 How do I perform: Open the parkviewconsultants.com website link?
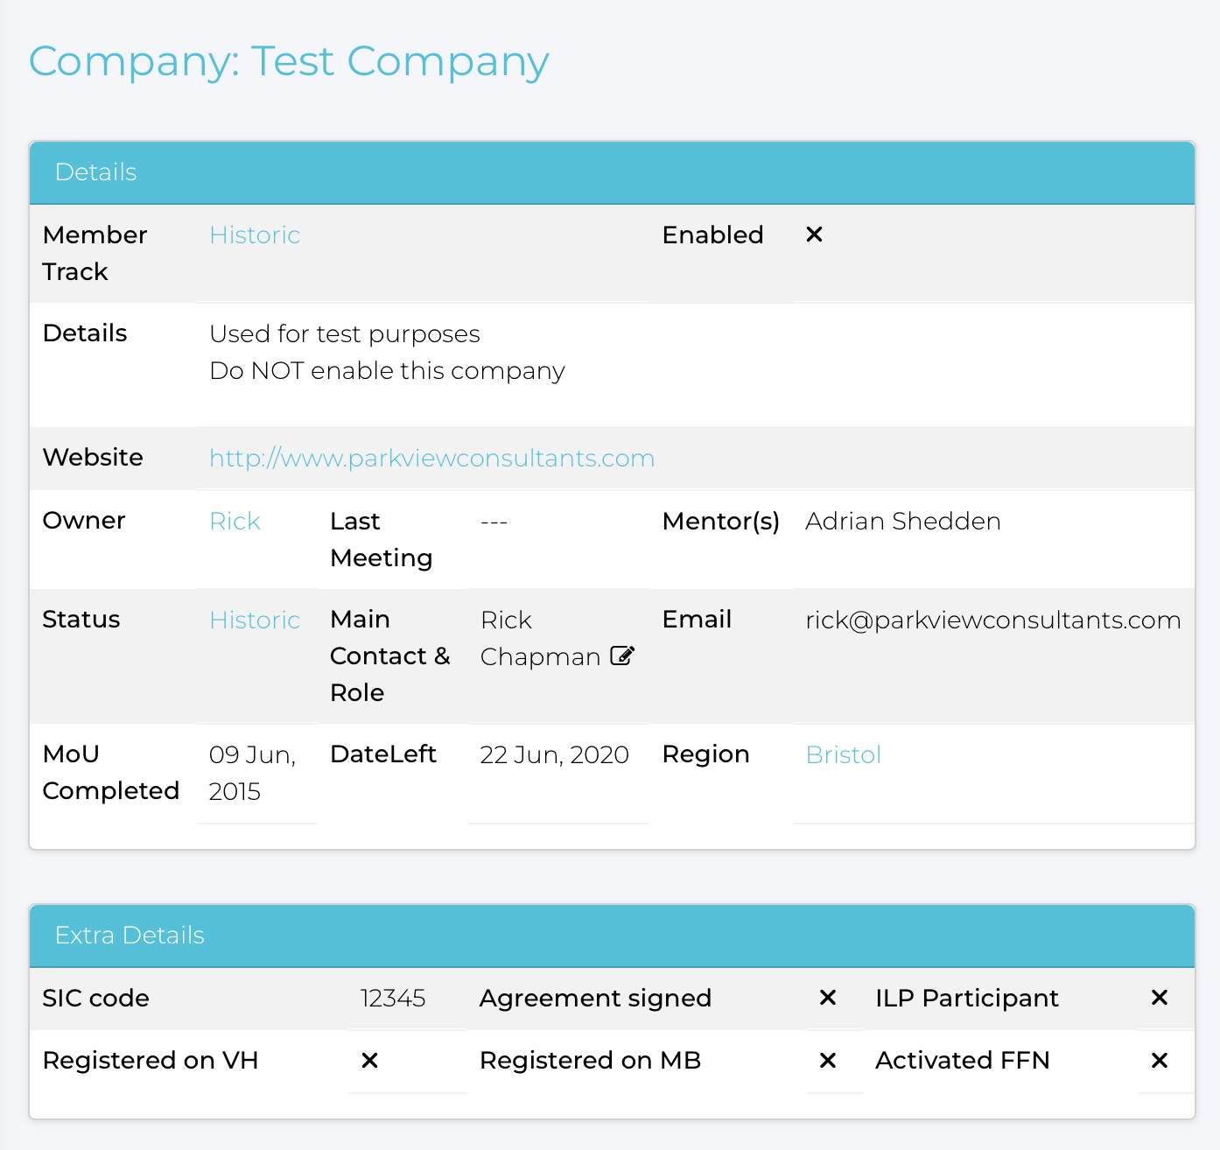[431, 459]
